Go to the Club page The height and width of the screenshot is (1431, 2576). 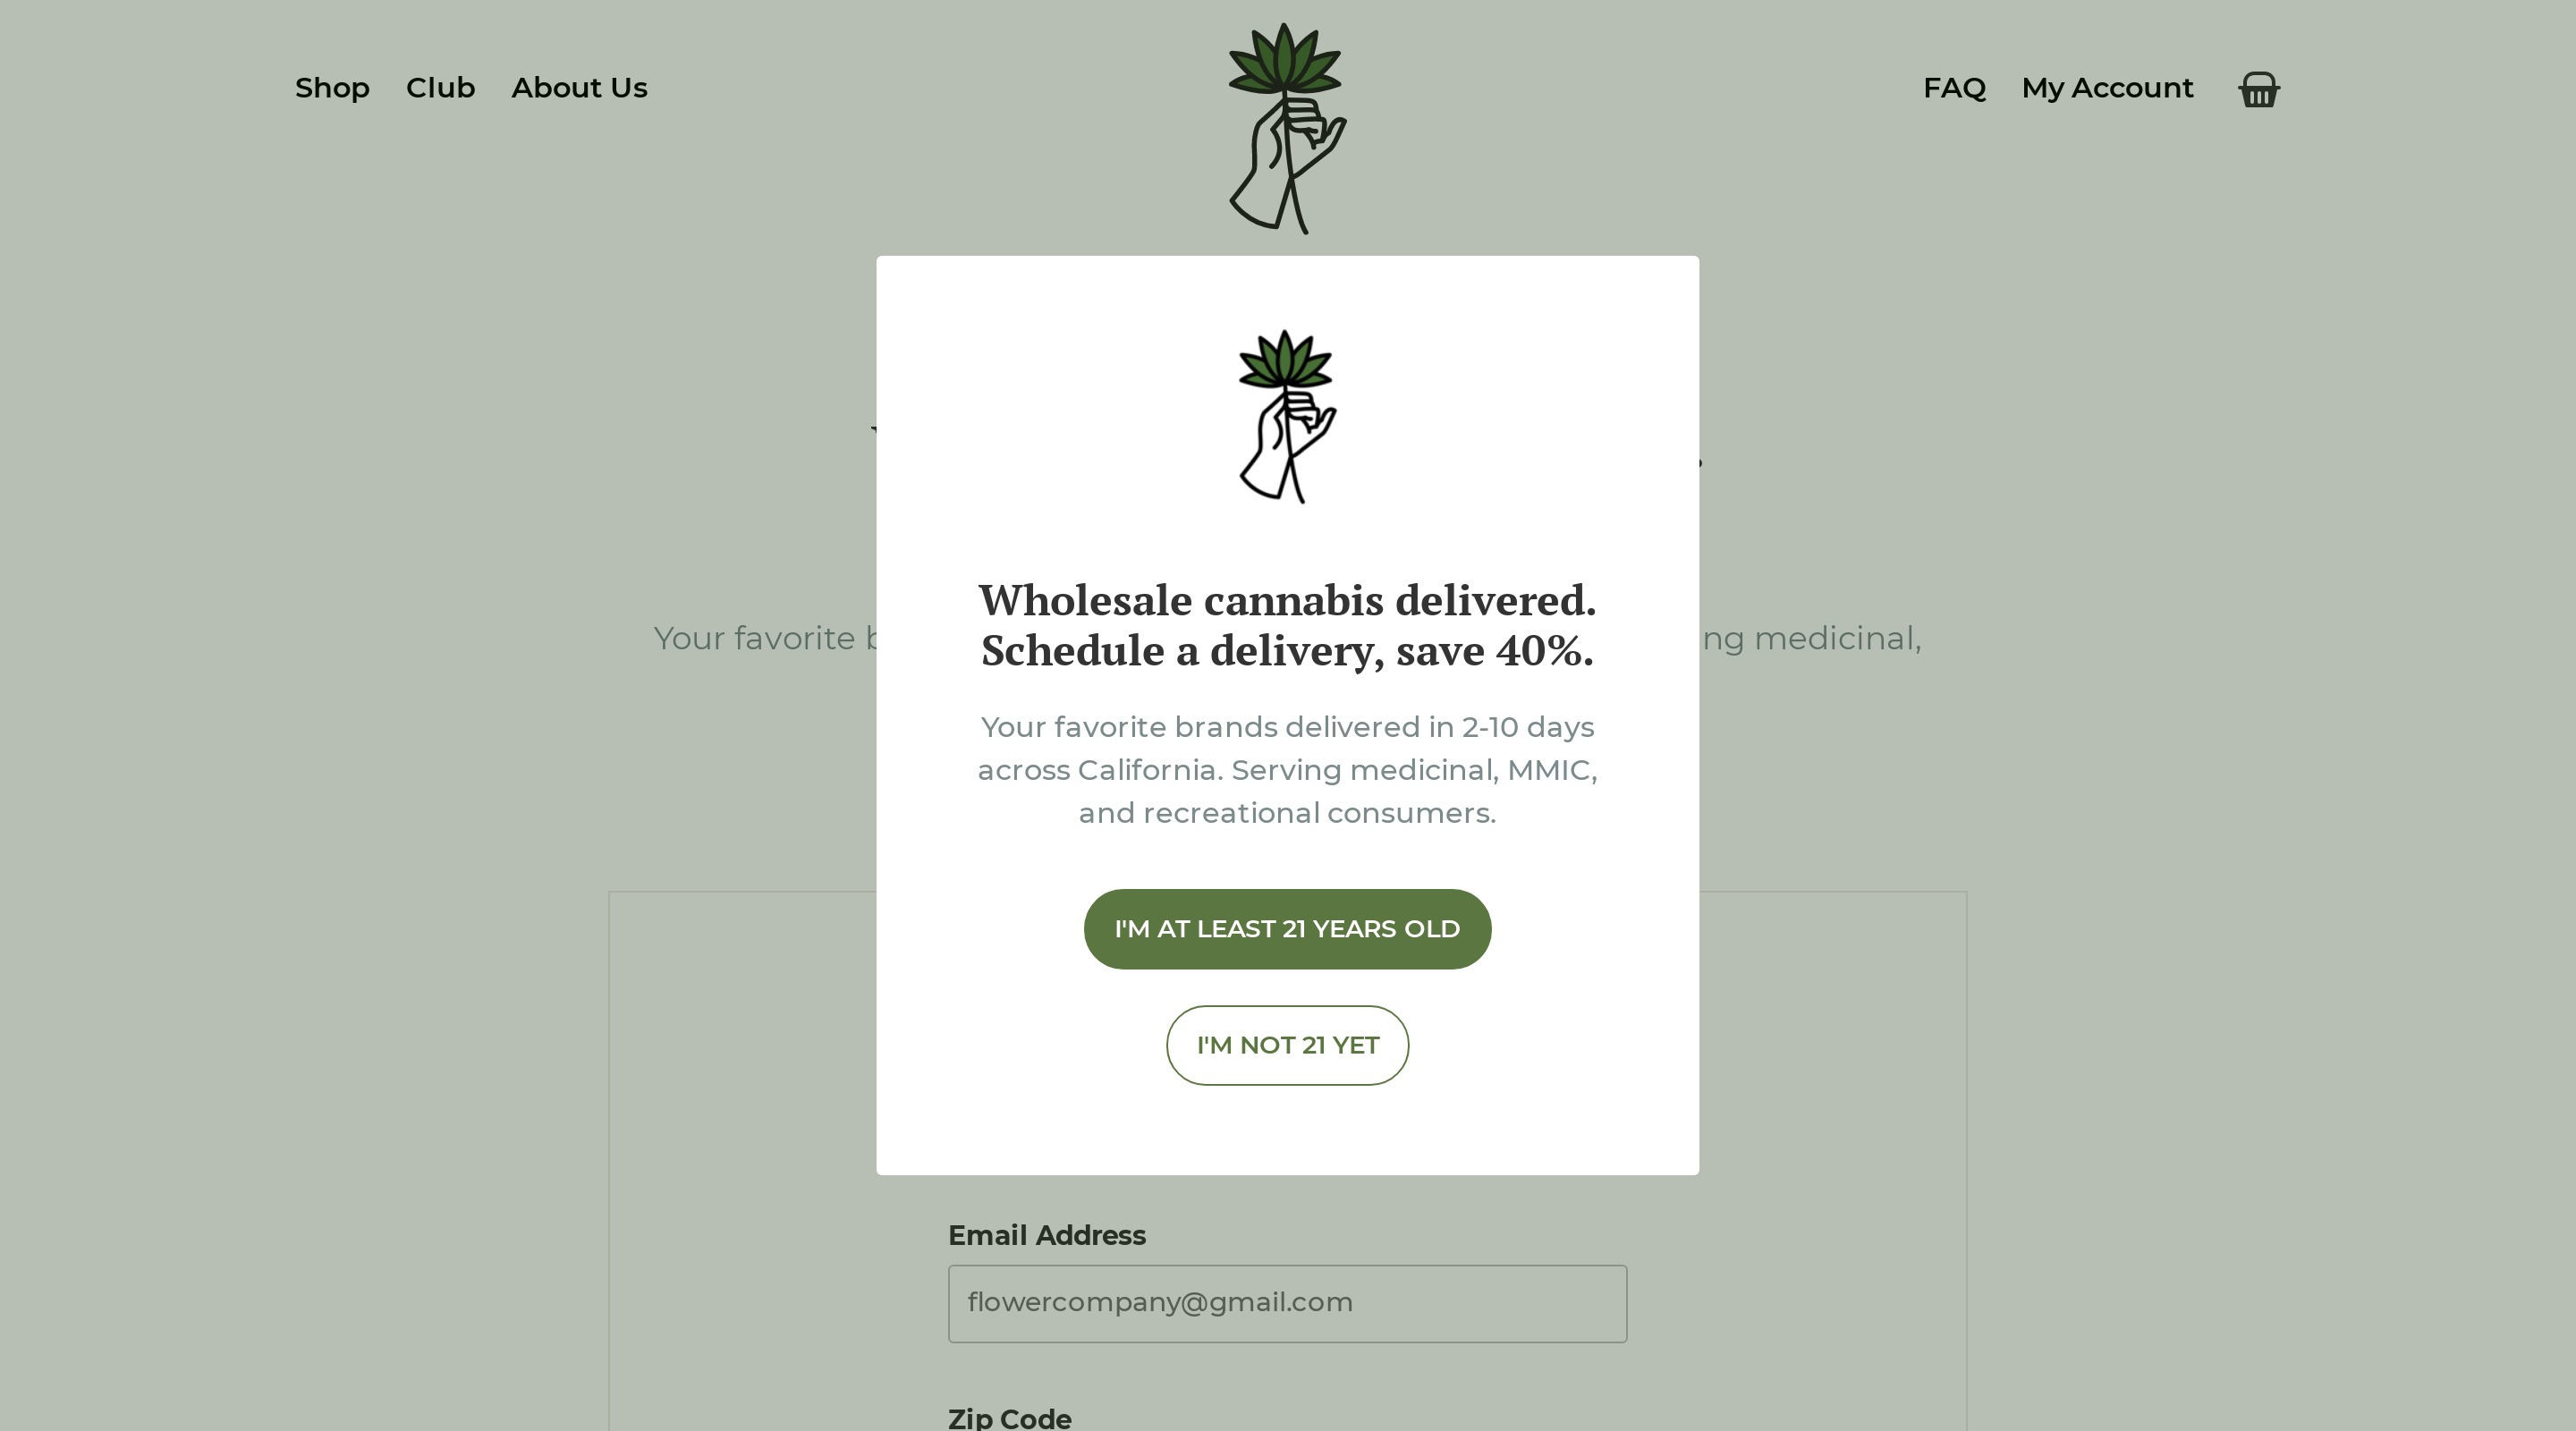point(440,88)
